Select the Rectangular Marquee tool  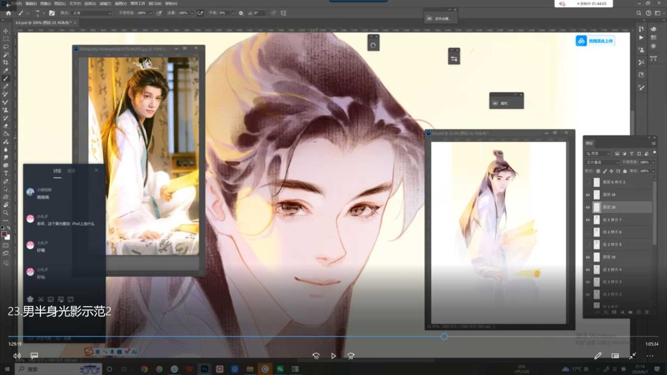click(5, 38)
